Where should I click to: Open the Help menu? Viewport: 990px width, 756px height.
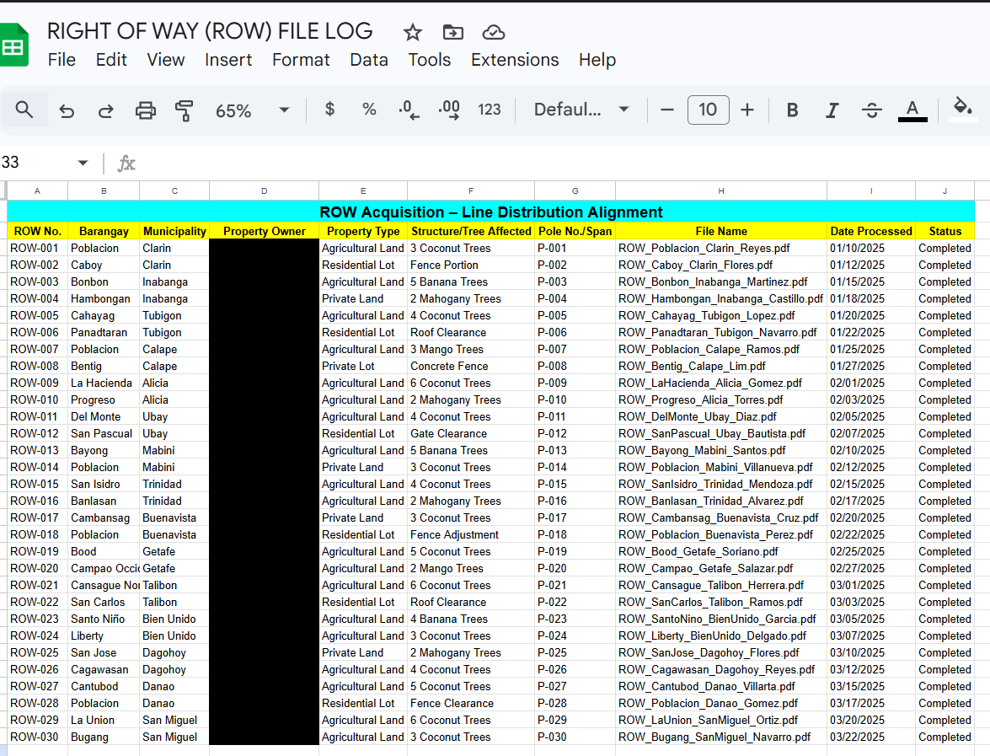click(x=597, y=60)
